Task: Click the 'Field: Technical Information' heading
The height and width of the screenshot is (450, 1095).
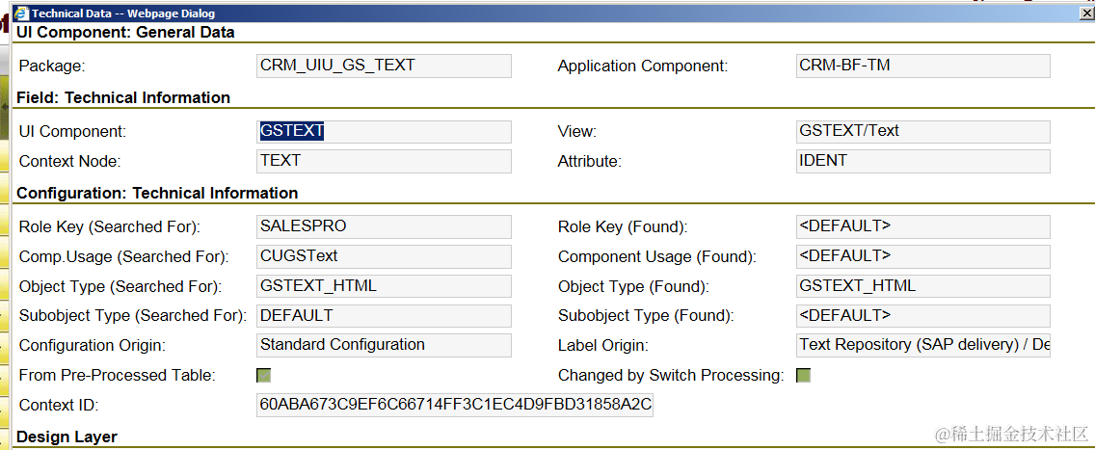Action: [123, 97]
